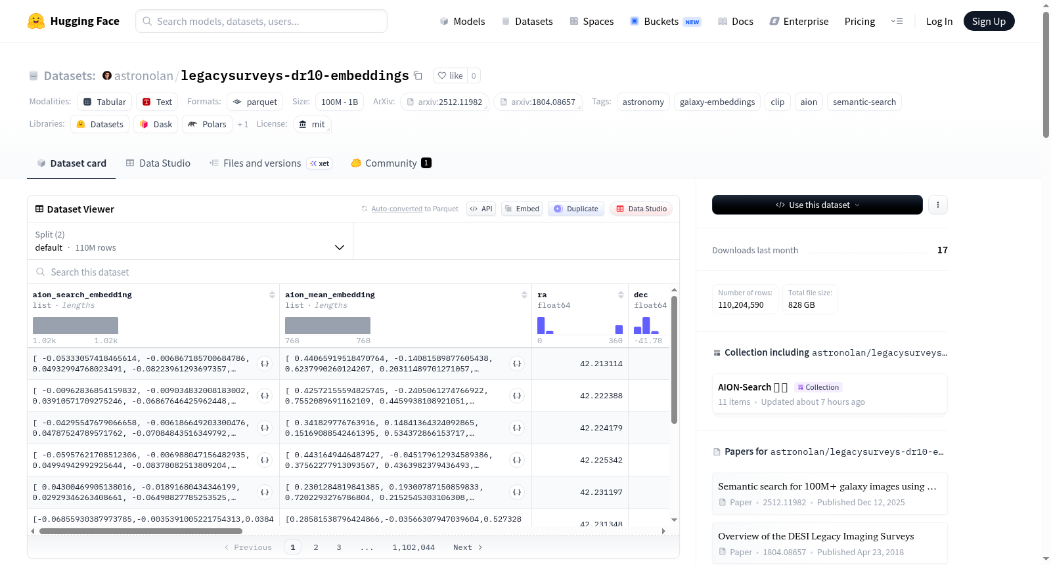This screenshot has width=1051, height=565.
Task: Show the +1 more libraries
Action: coord(243,124)
